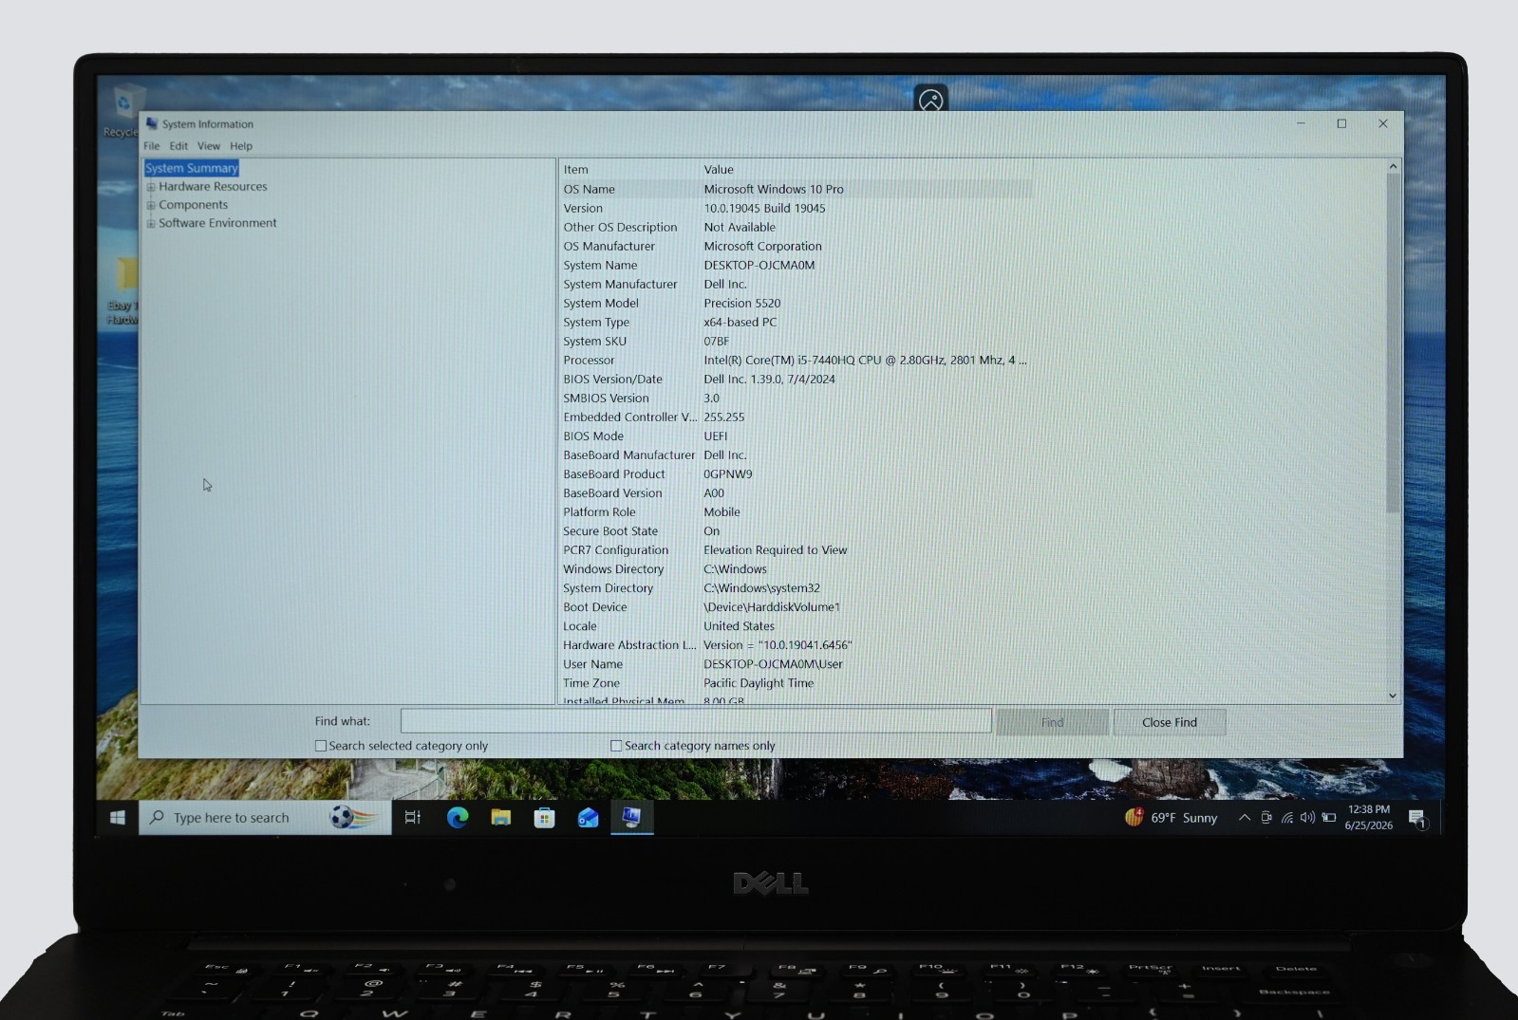Open the Start menu Windows icon
Viewport: 1518px width, 1020px height.
point(118,817)
